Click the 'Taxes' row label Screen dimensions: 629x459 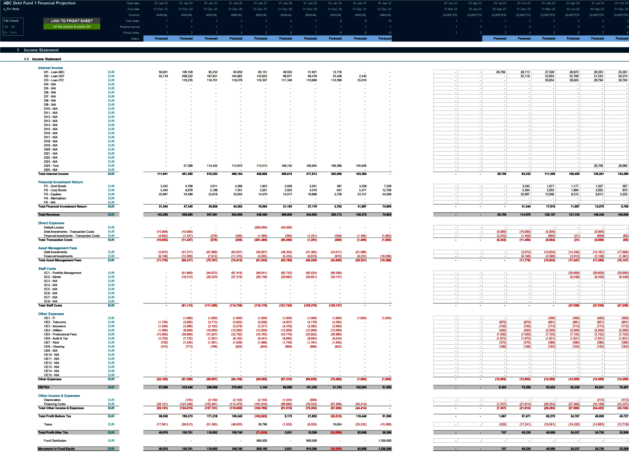(48, 424)
